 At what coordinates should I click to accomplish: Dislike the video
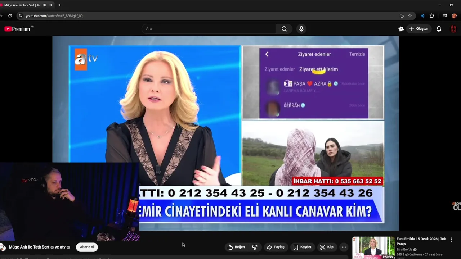click(x=255, y=247)
